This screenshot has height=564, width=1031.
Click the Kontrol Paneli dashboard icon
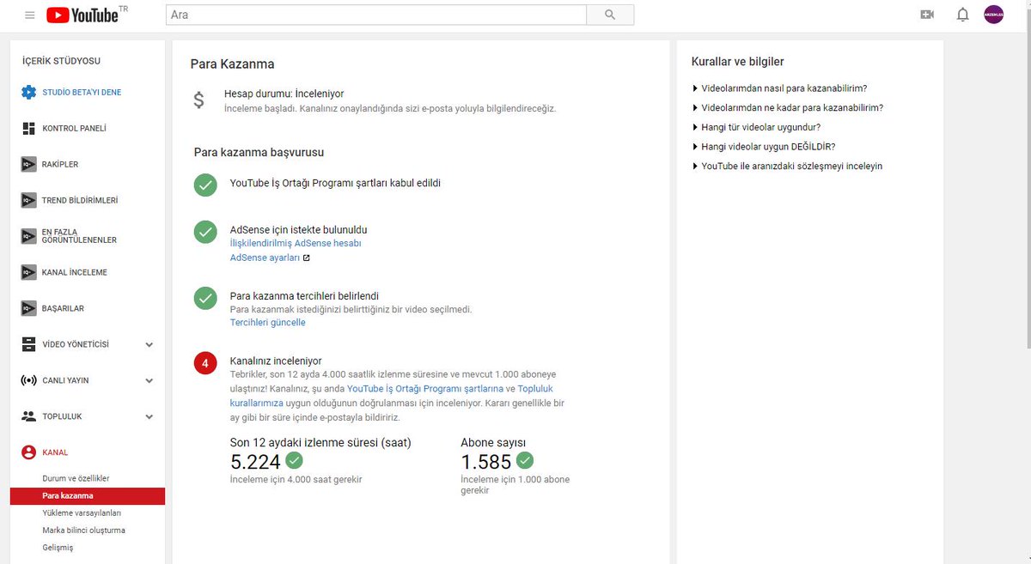pyautogui.click(x=28, y=128)
